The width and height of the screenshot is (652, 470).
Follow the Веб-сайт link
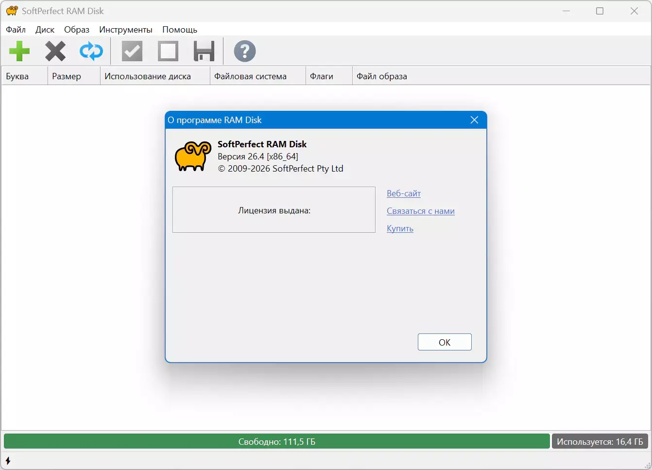pyautogui.click(x=404, y=193)
